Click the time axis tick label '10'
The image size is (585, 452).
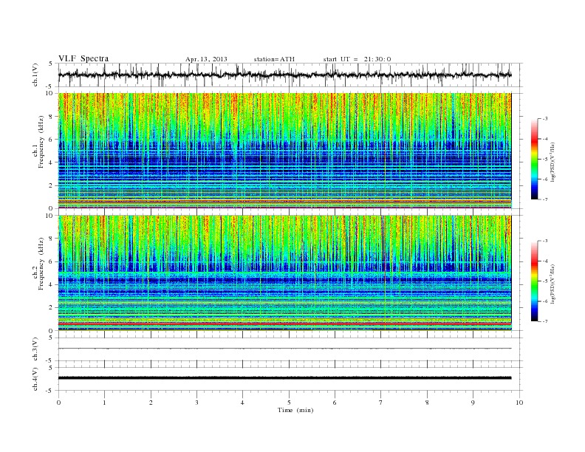519,403
